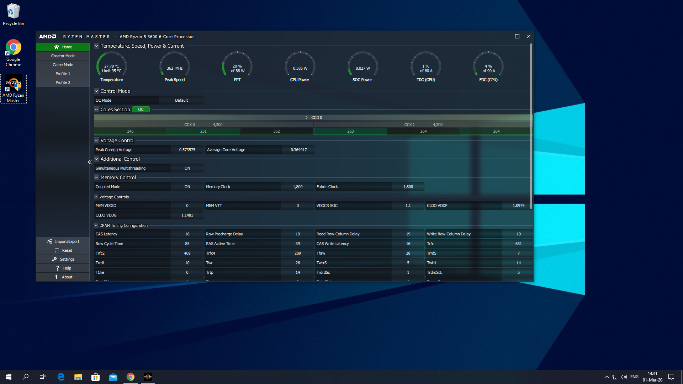The height and width of the screenshot is (384, 683).
Task: Open Recycle Bin desktop icon
Action: point(14,15)
